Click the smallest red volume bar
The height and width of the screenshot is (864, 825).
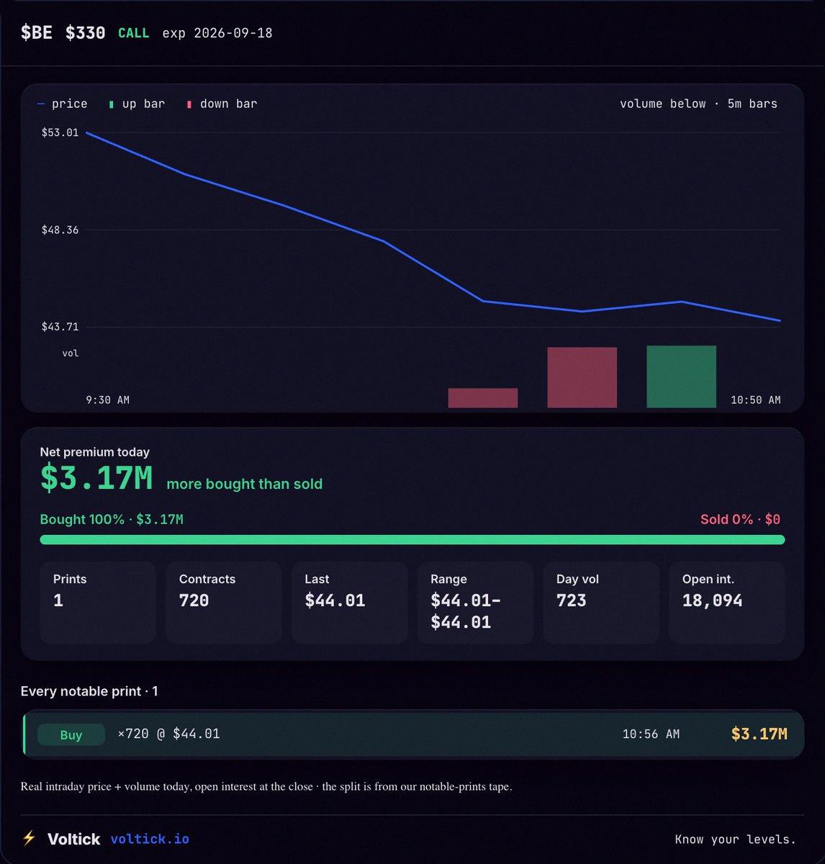(483, 398)
